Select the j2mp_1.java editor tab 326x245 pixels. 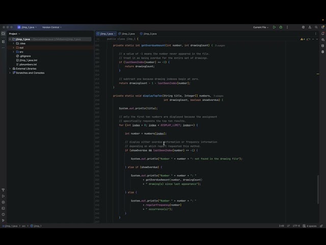(106, 34)
